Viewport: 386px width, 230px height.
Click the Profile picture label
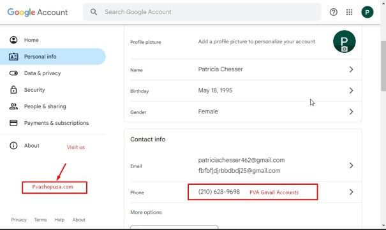pos(145,42)
